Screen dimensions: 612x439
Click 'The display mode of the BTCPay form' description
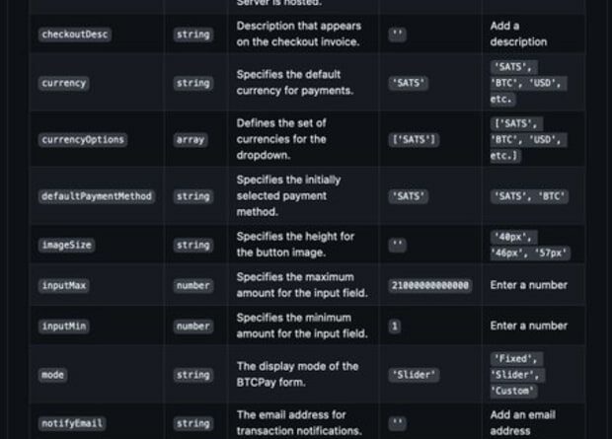point(297,374)
